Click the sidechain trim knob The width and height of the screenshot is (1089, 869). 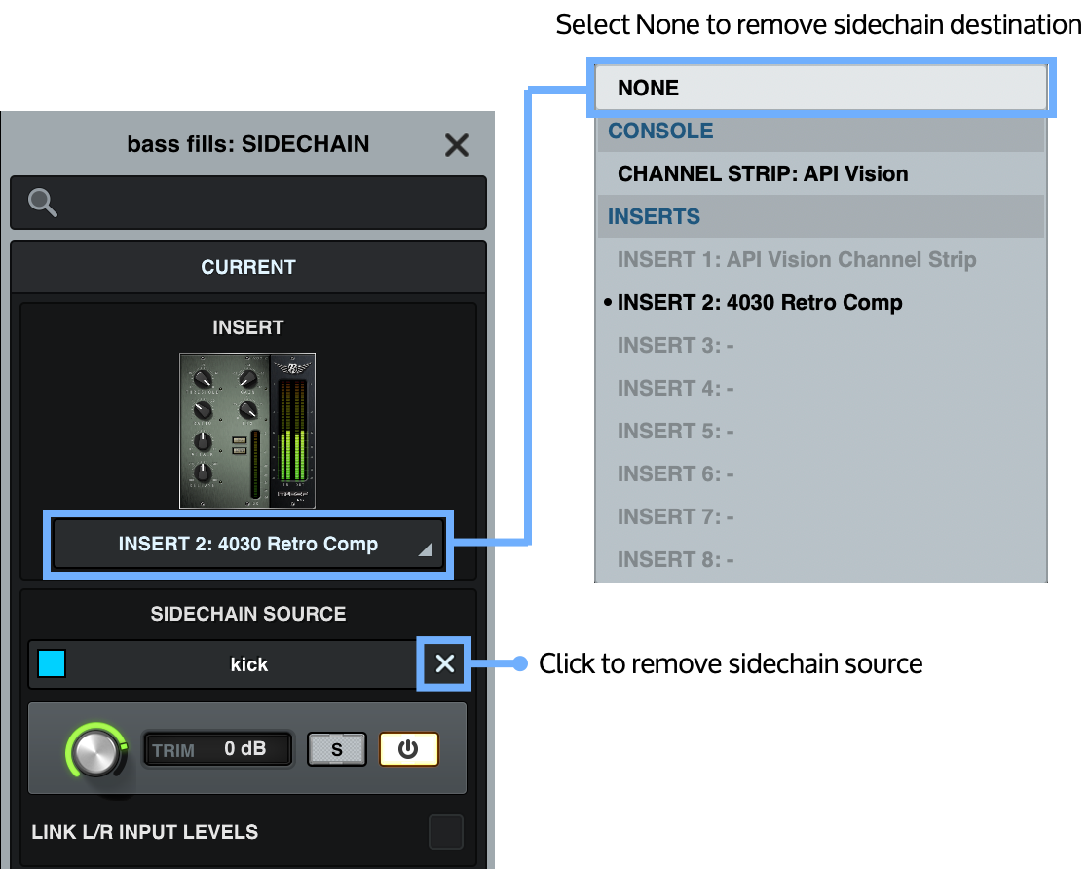point(96,752)
